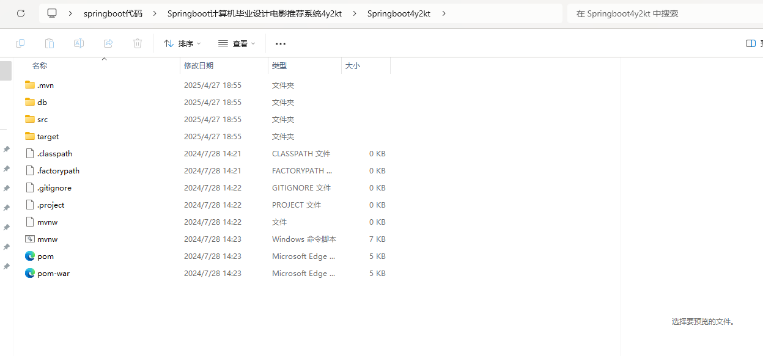Expand the '...' more options menu
763x356 pixels.
pos(280,43)
